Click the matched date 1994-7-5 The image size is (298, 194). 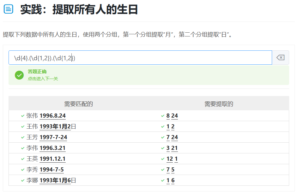tap(52, 170)
